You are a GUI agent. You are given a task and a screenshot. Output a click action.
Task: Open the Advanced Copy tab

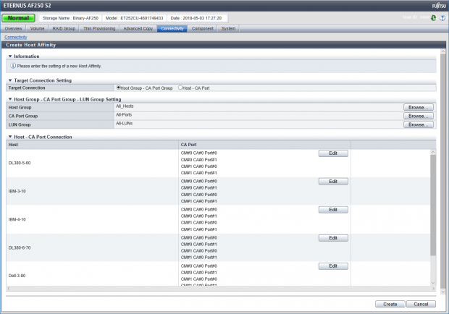pos(138,29)
